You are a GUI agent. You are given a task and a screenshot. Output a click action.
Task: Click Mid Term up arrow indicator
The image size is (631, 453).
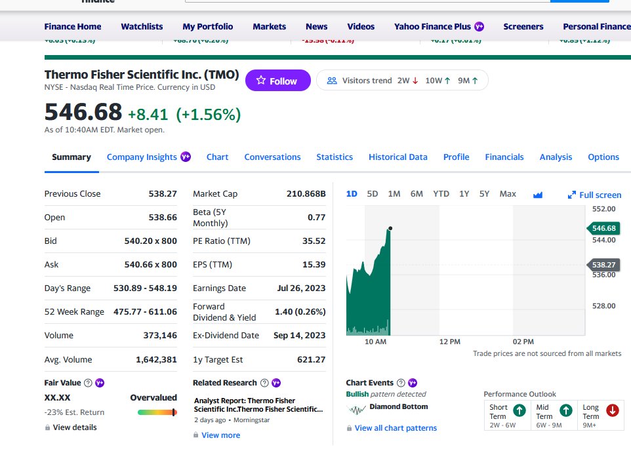point(566,410)
